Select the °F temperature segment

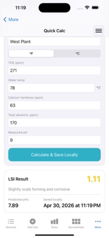point(31,54)
